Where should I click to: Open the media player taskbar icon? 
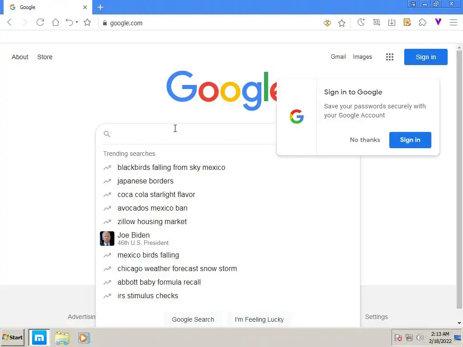point(84,338)
